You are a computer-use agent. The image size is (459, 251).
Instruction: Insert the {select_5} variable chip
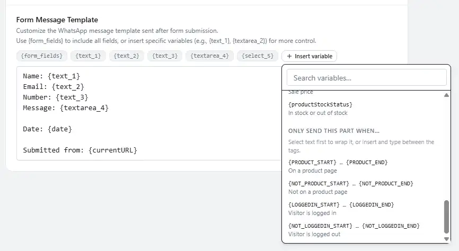point(258,56)
